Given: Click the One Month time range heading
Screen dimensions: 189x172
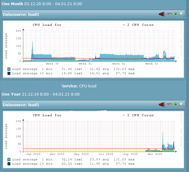Looking at the screenshot, I should (42, 4).
